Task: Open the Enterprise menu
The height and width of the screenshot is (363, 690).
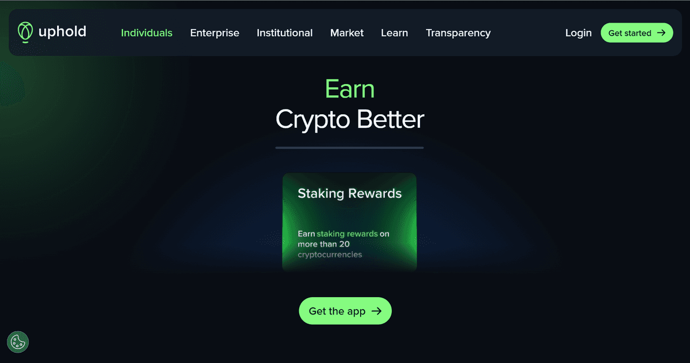Action: coord(215,33)
